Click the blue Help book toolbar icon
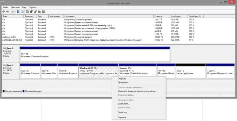 [x=18, y=12]
